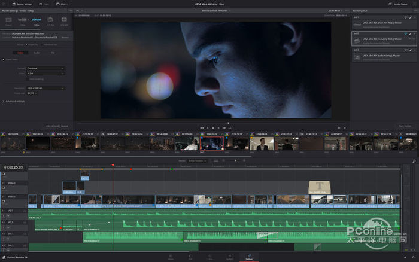419x262 pixels.
Task: Enable the Network optimization checkbox
Action: 28,78
